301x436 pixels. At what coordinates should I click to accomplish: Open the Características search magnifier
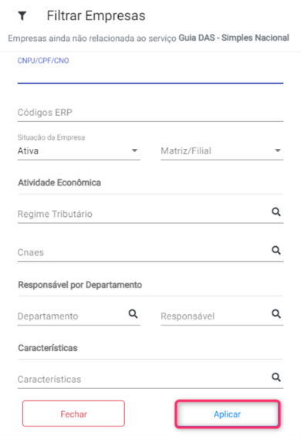pyautogui.click(x=276, y=377)
